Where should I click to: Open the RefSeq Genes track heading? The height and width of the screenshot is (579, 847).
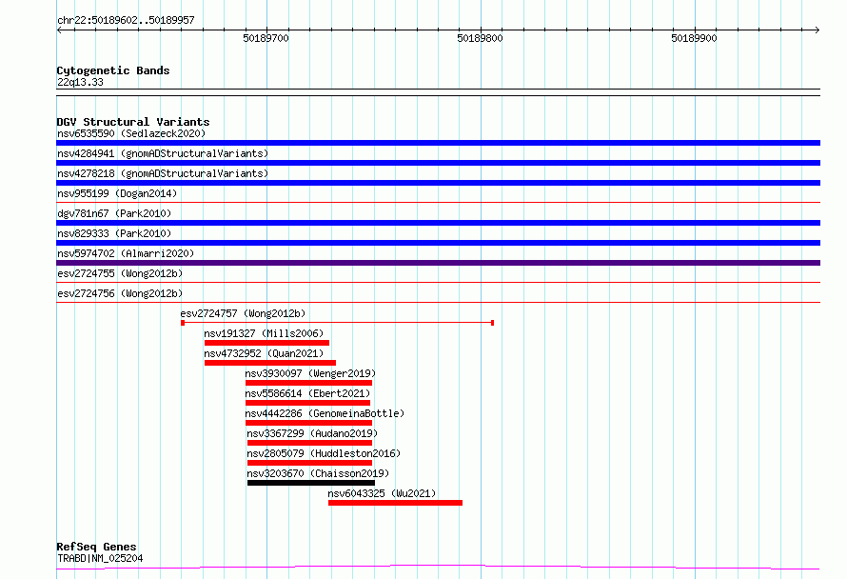[x=96, y=547]
